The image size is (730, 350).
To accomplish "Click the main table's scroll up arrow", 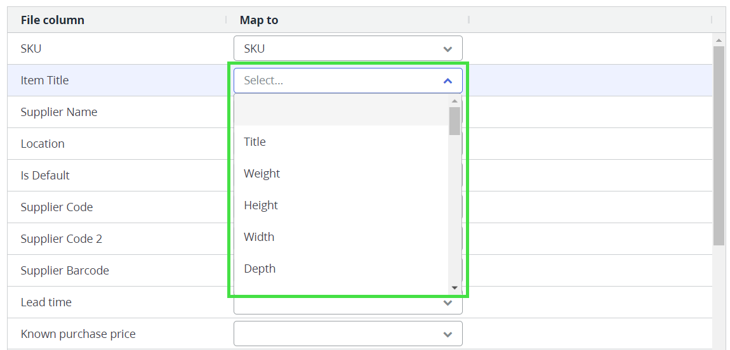I will pos(719,41).
